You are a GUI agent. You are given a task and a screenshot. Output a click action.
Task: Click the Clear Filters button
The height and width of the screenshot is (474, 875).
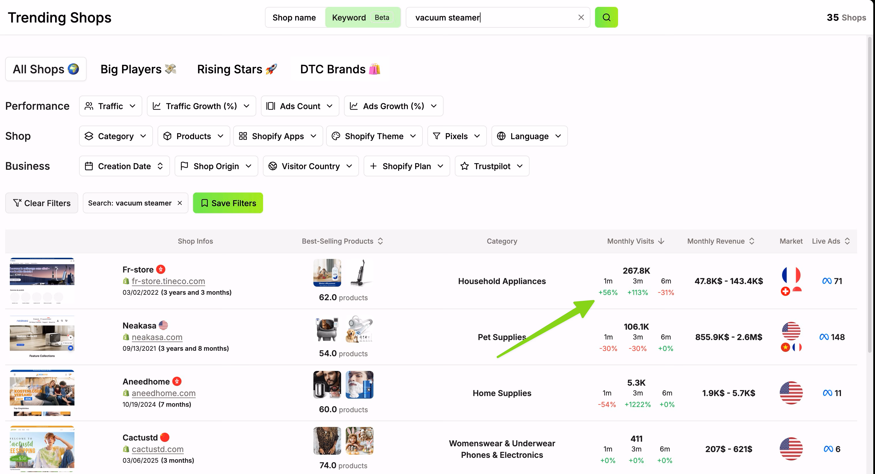[42, 203]
